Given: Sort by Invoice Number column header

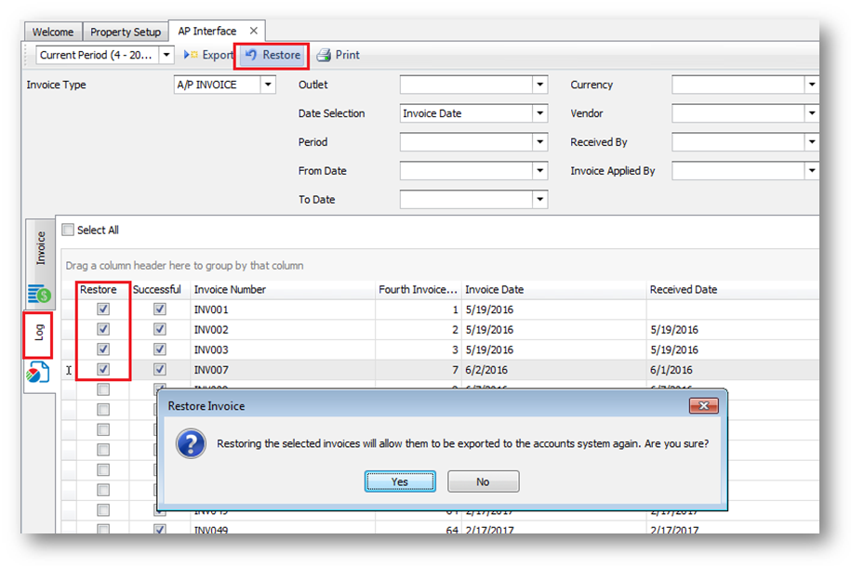Looking at the screenshot, I should pos(279,290).
